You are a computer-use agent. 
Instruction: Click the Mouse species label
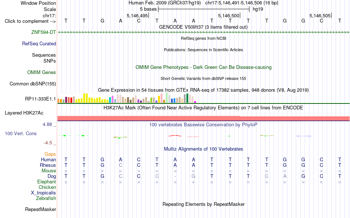point(49,171)
